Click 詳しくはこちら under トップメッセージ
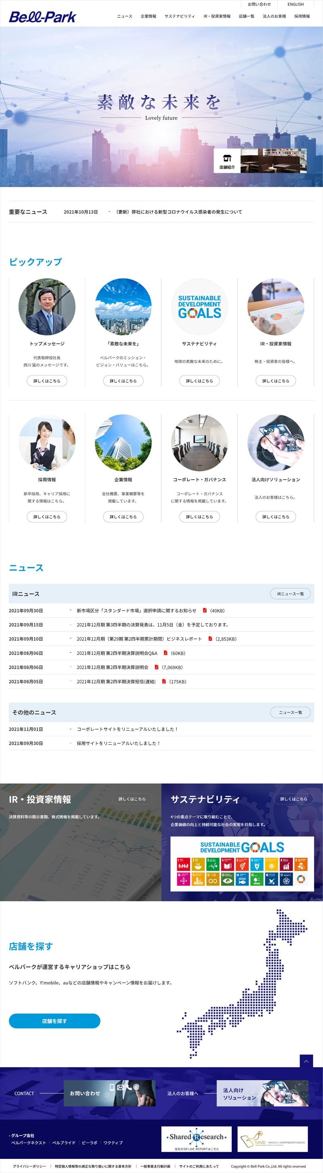323x1173 pixels. (47, 381)
